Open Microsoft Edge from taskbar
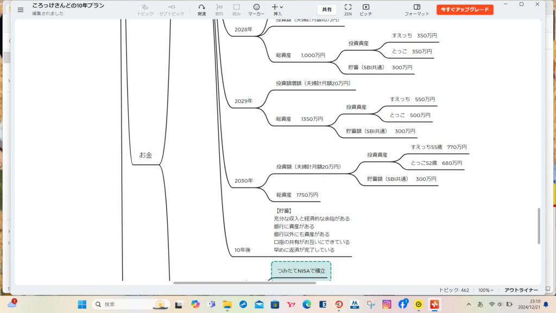The image size is (556, 313). click(307, 304)
